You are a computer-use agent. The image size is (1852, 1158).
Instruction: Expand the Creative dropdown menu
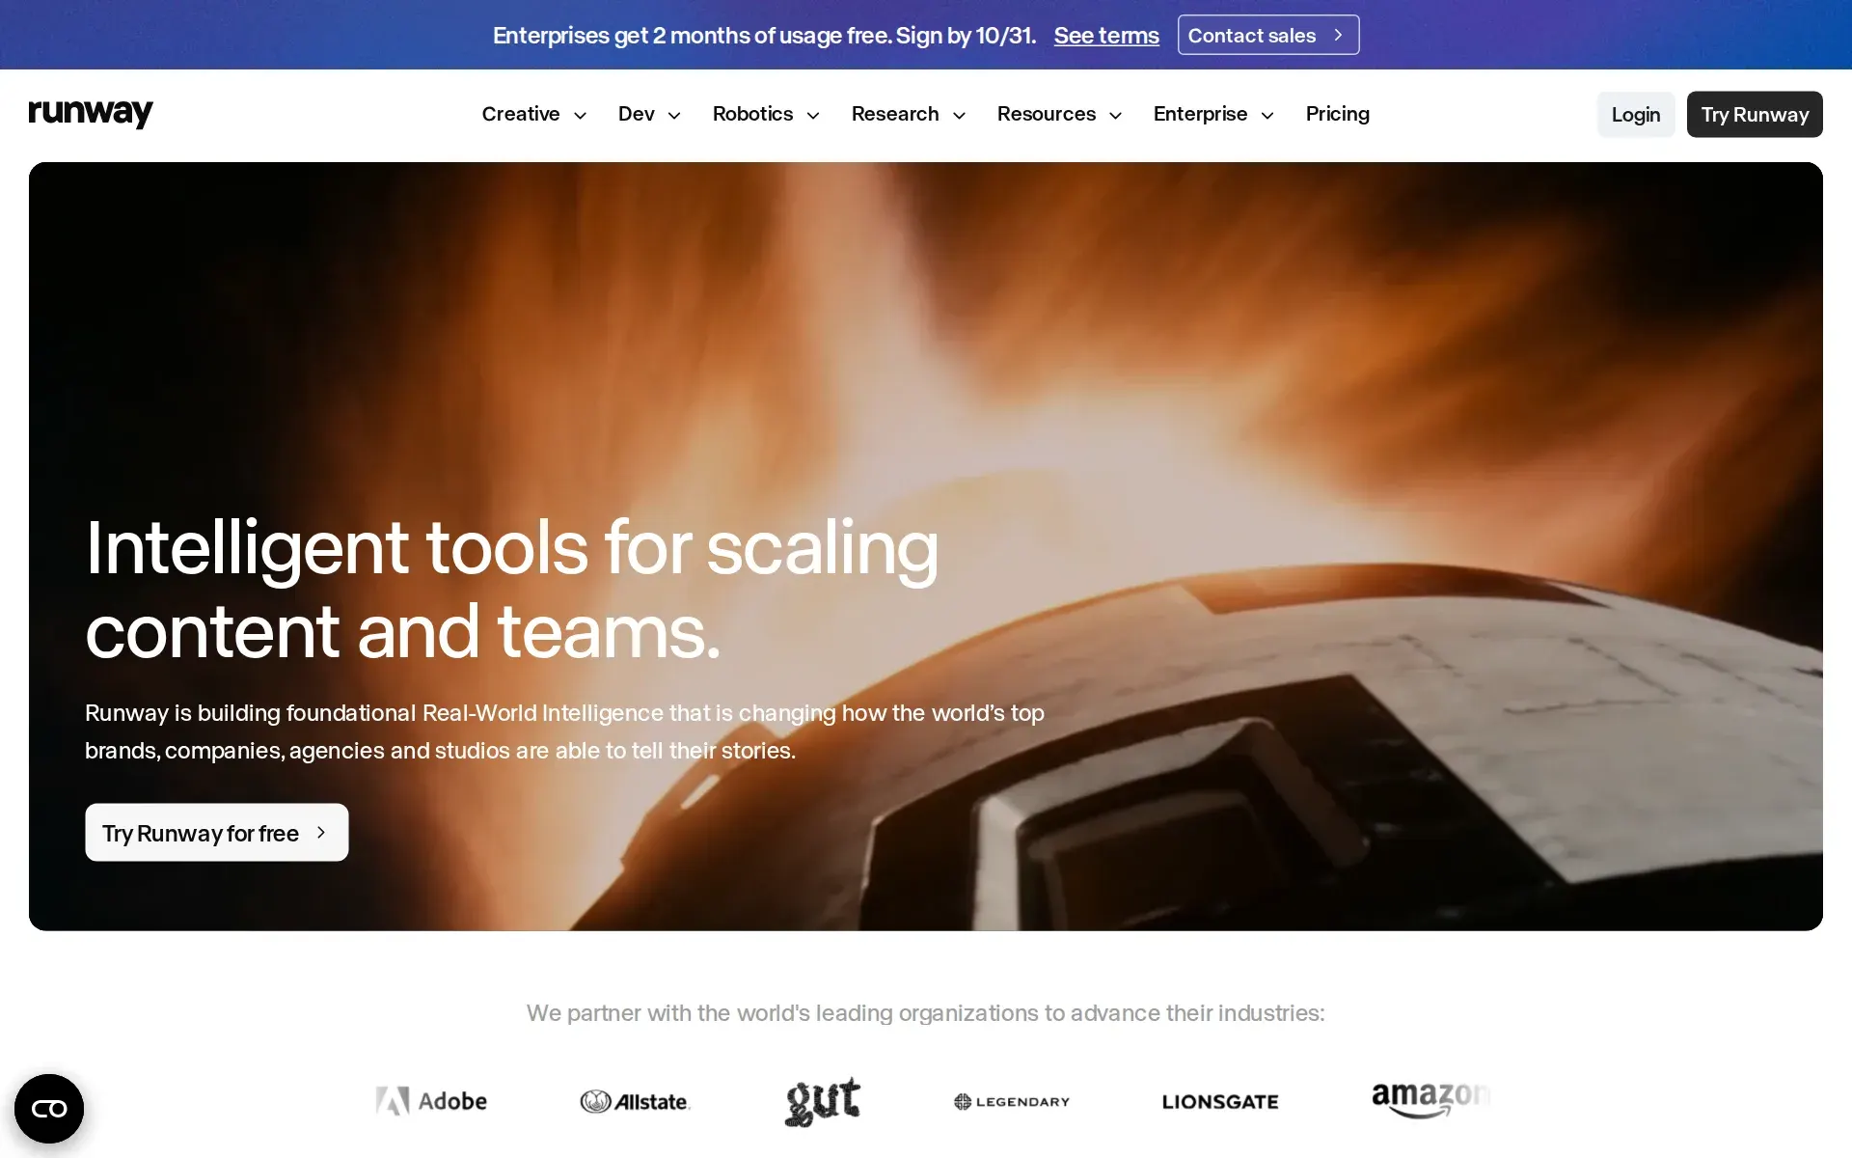click(534, 114)
